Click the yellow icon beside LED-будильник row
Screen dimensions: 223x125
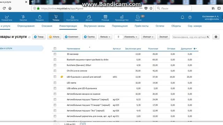pyautogui.click(x=62, y=77)
